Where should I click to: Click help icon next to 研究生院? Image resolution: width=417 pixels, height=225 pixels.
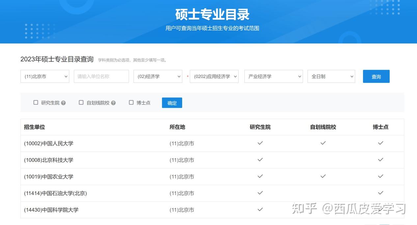[63, 103]
